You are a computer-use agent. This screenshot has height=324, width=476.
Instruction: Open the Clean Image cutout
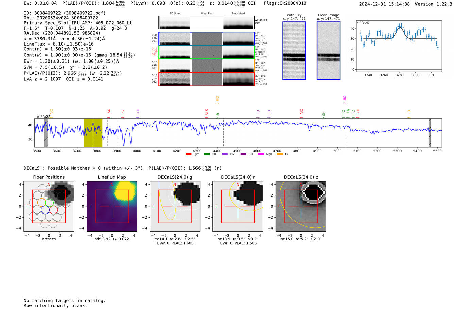tap(328, 51)
